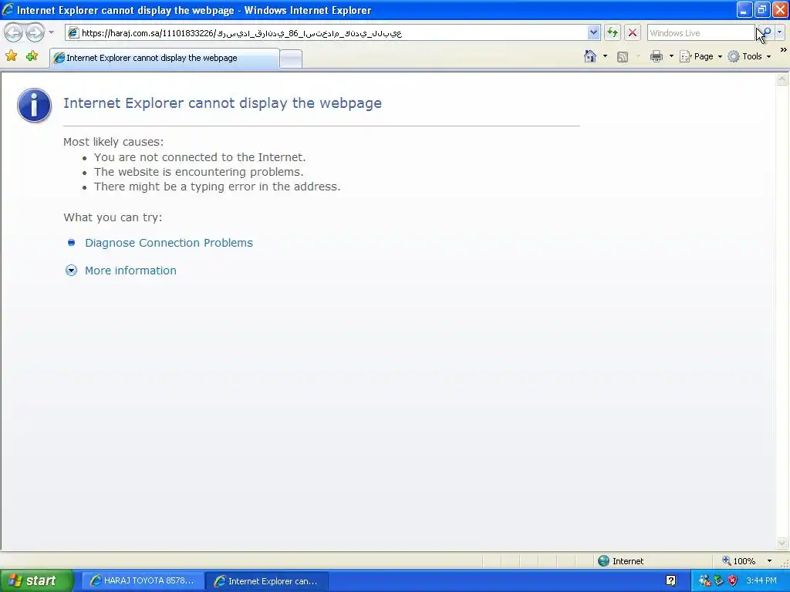
Task: Expand the Home button dropdown arrow
Action: pos(605,56)
